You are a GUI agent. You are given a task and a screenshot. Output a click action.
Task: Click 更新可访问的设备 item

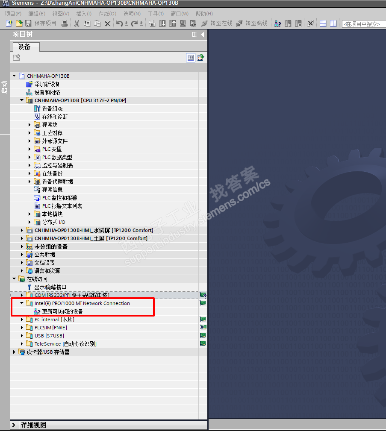click(62, 311)
